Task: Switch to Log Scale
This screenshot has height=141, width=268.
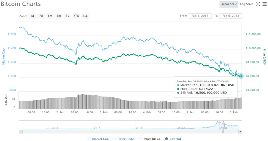Action: 246,4
